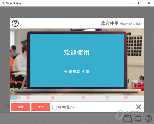Screen dimensions: 154x124
Task: Click the VideoScribe logo in title bar
Action: click(x=4, y=3)
